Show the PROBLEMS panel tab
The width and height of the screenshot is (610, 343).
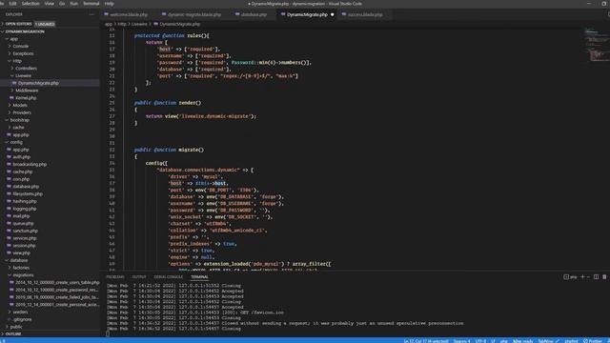coord(115,277)
